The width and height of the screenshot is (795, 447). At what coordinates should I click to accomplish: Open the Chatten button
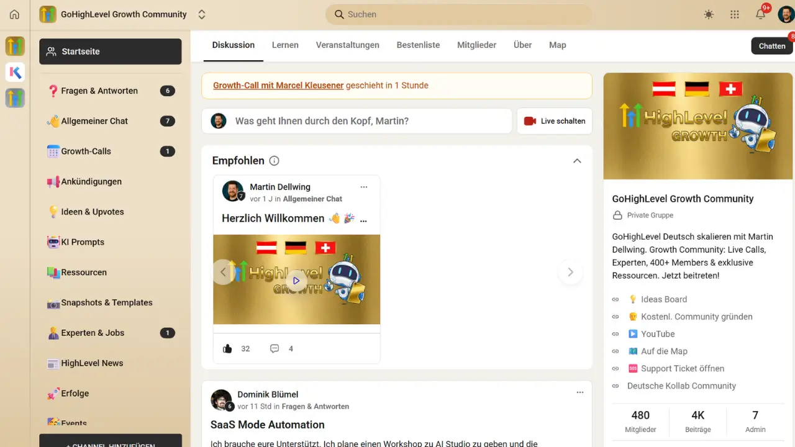(x=772, y=46)
